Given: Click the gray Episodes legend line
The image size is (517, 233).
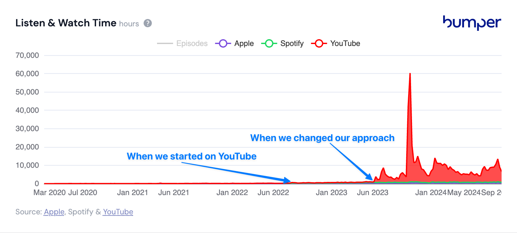Looking at the screenshot, I should pos(165,43).
